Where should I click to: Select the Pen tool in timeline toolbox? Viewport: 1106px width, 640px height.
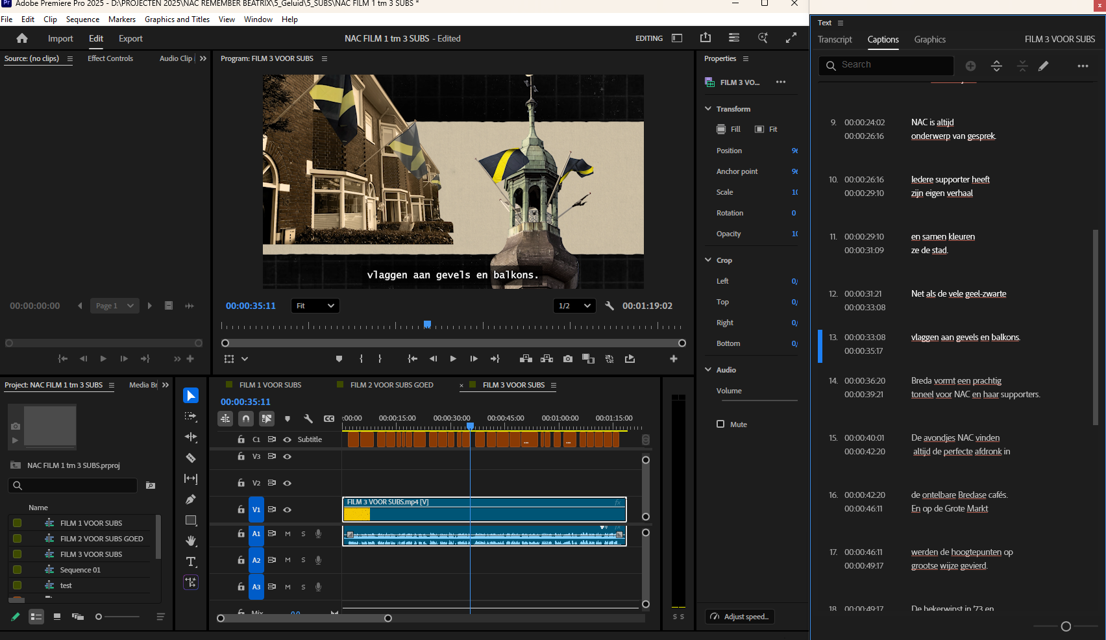pos(191,499)
